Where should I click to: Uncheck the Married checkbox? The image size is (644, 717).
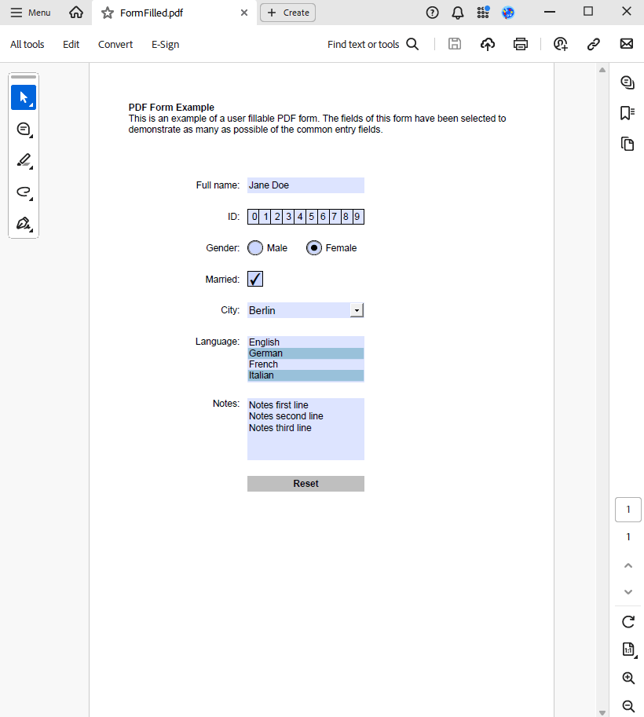[254, 279]
